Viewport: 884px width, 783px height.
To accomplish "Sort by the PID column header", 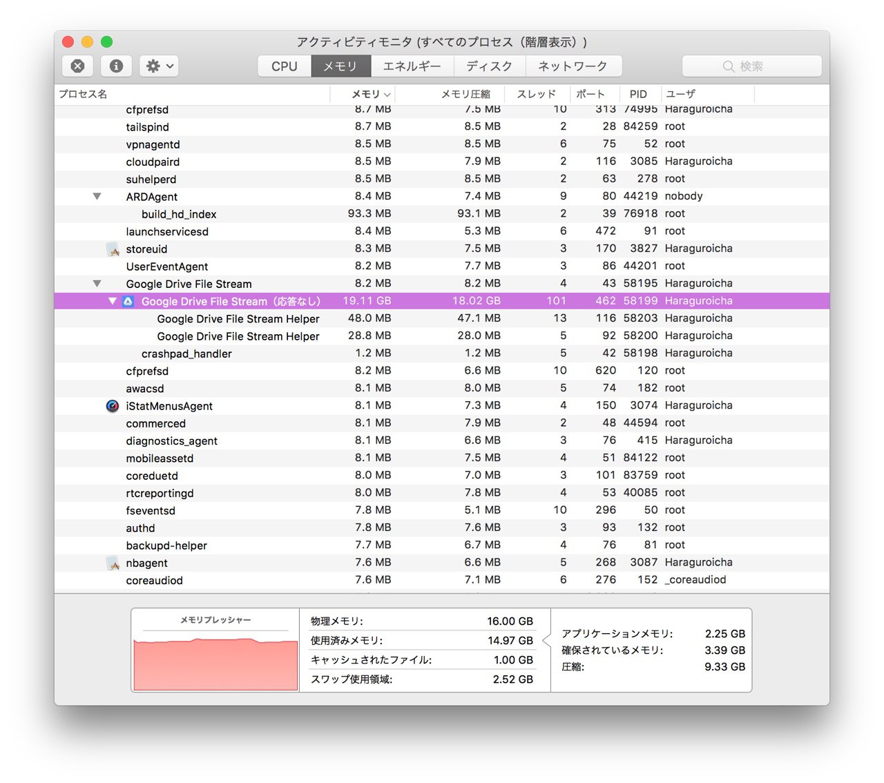I will (x=638, y=95).
